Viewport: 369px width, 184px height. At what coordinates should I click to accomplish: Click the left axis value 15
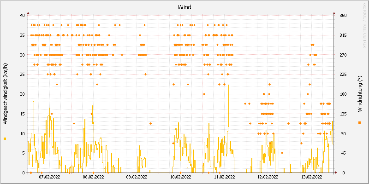coord(22,114)
